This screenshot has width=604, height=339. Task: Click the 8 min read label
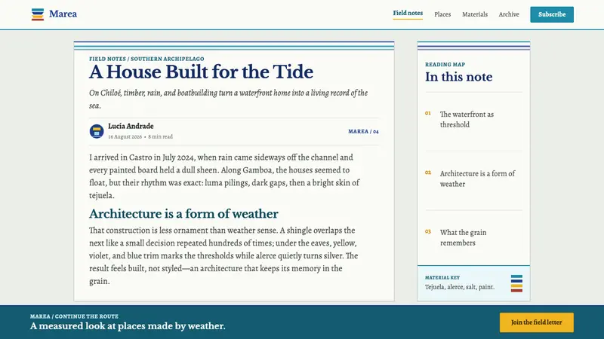coord(161,136)
